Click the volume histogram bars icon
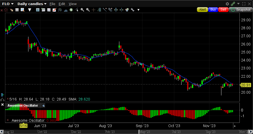This screenshot has width=253, height=134. pos(66,10)
